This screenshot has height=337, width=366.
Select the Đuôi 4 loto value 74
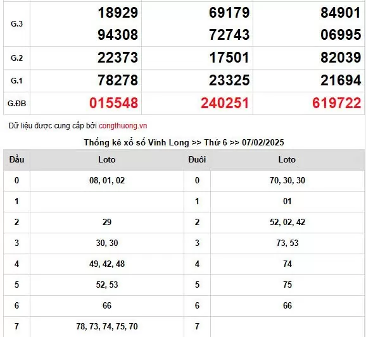pos(287,264)
